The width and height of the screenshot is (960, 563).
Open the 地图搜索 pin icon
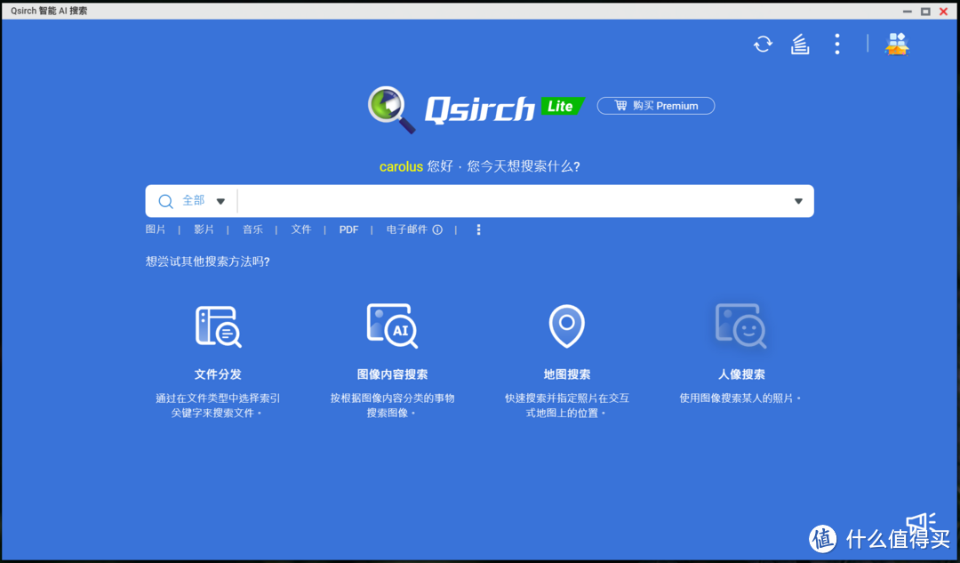click(566, 326)
